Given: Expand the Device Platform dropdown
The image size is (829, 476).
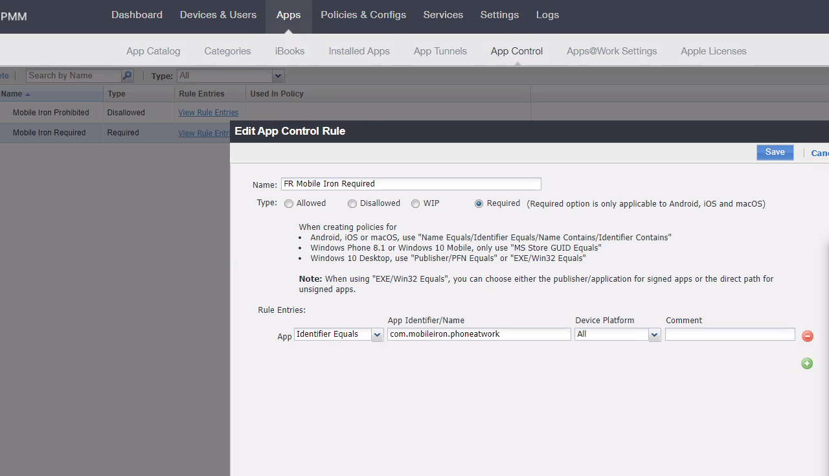Looking at the screenshot, I should click(654, 334).
